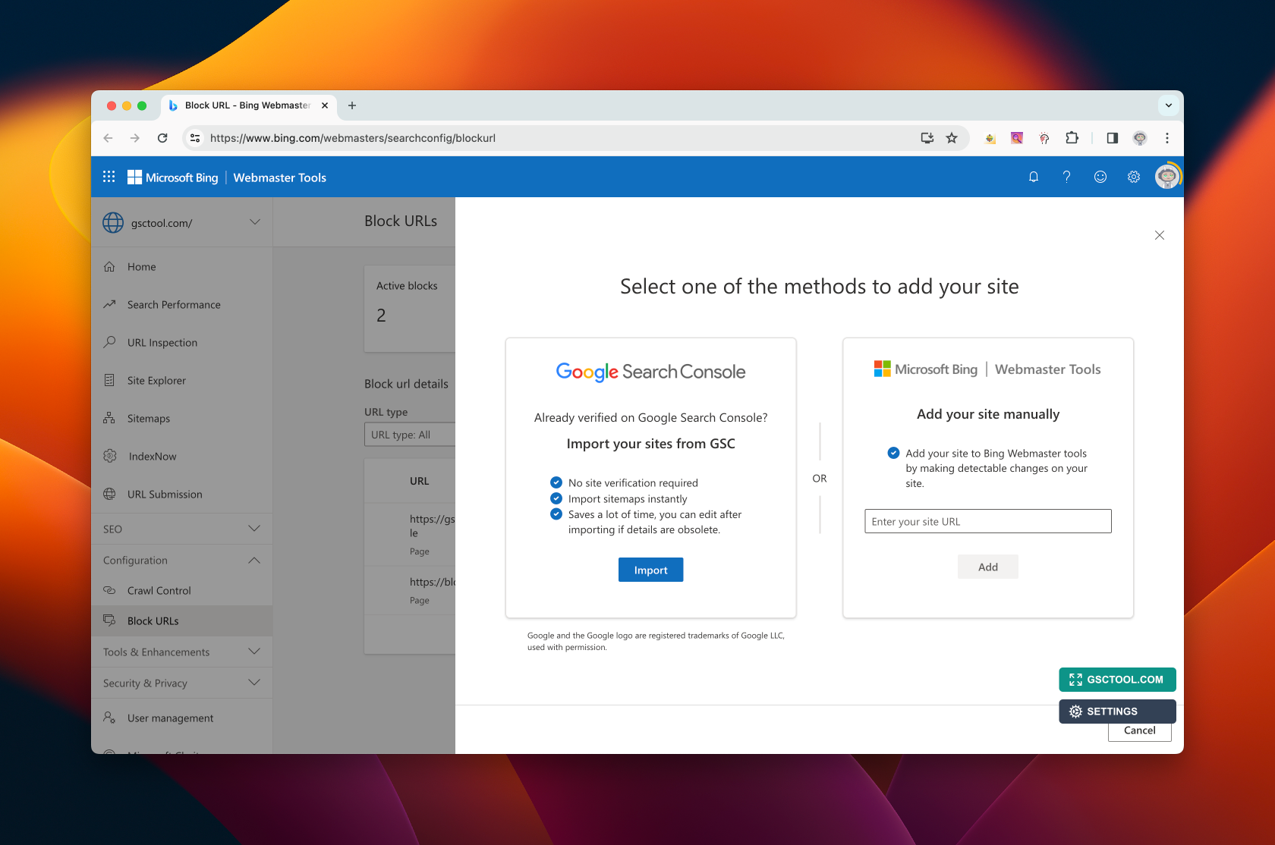Open User management page

pos(169,718)
